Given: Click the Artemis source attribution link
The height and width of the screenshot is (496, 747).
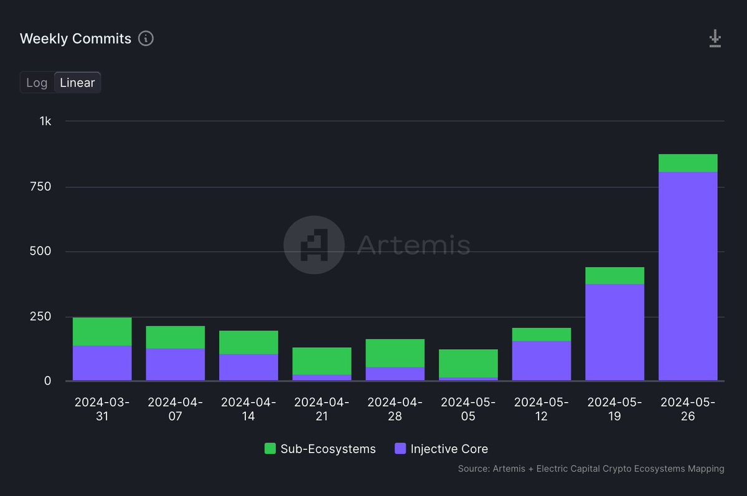Looking at the screenshot, I should click(590, 469).
